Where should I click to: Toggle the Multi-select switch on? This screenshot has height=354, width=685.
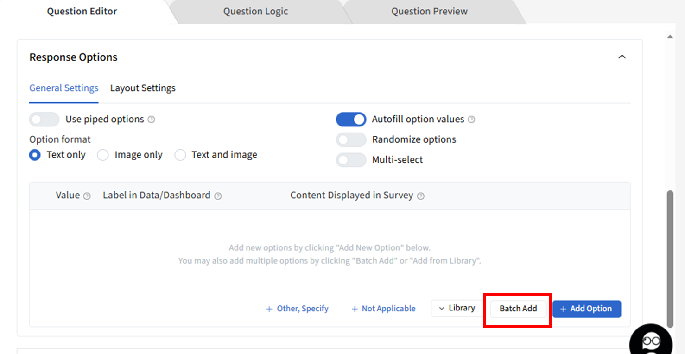(351, 160)
